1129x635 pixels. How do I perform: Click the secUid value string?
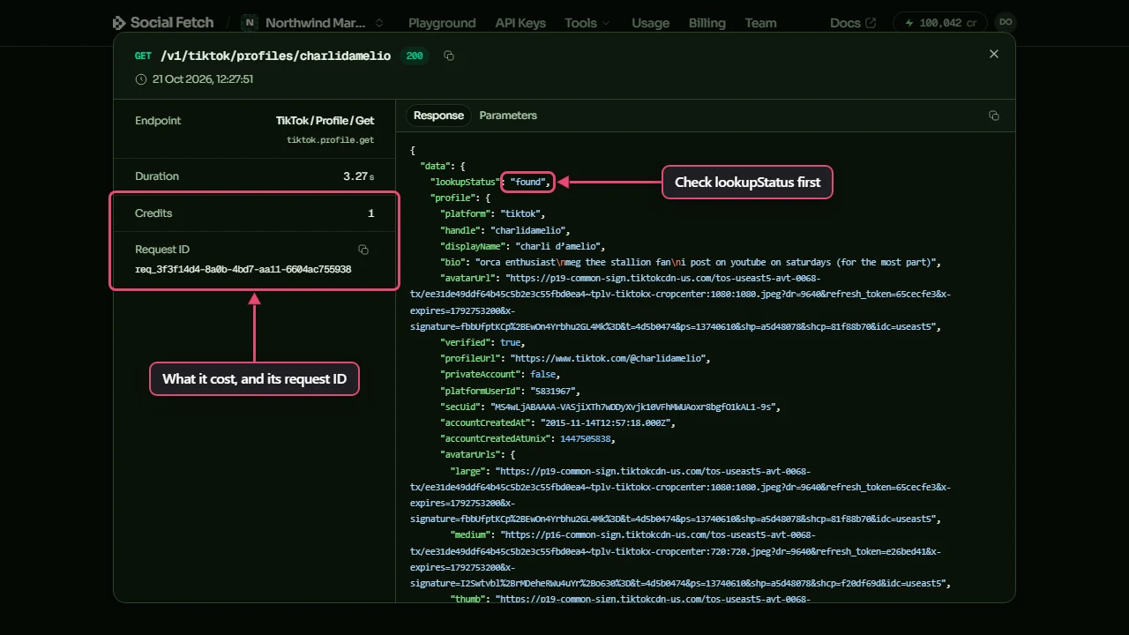[x=635, y=407]
